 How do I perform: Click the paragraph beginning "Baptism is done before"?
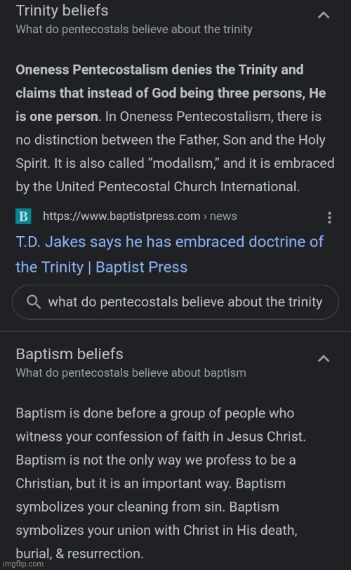coord(161,484)
